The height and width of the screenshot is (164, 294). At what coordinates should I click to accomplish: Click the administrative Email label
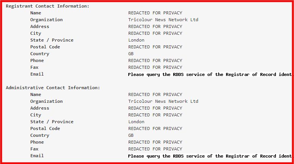pos(37,156)
